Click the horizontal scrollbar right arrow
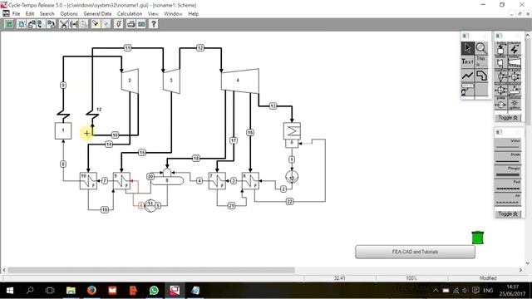This screenshot has width=532, height=299. pyautogui.click(x=521, y=270)
